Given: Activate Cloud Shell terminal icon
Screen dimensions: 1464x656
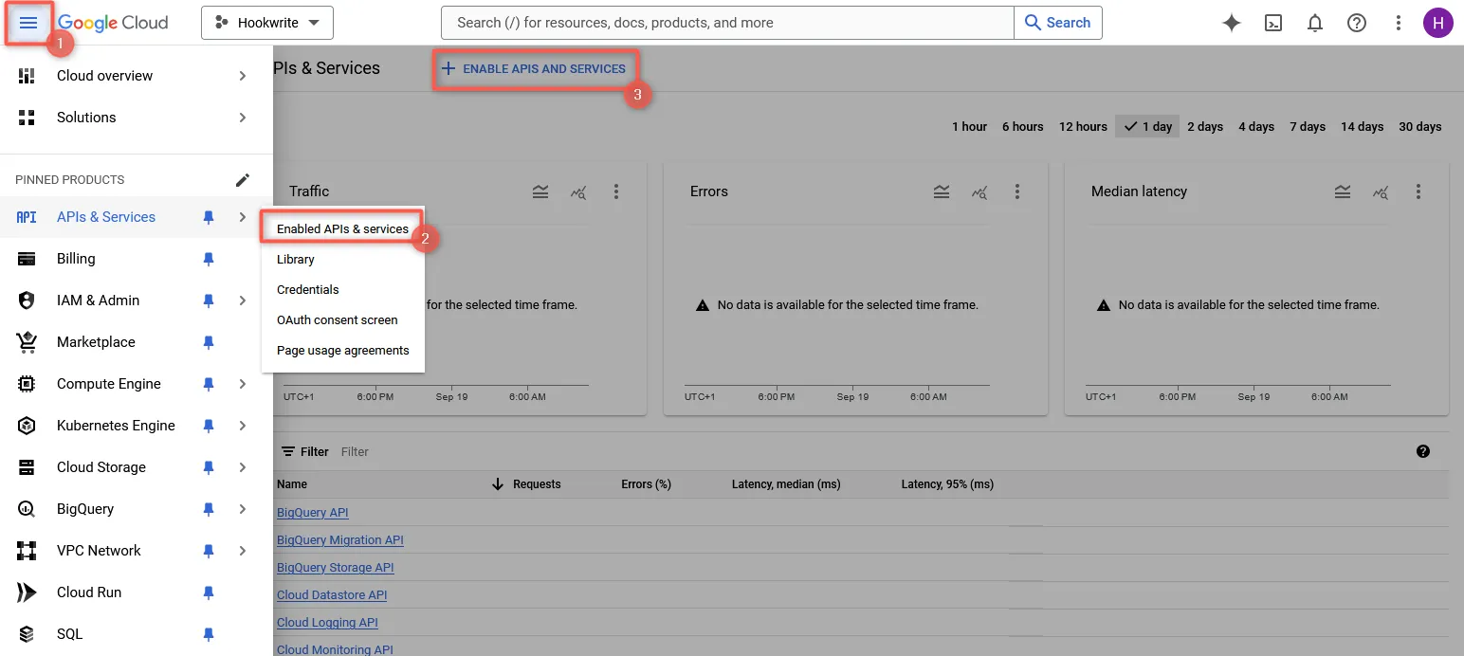Looking at the screenshot, I should pyautogui.click(x=1273, y=23).
